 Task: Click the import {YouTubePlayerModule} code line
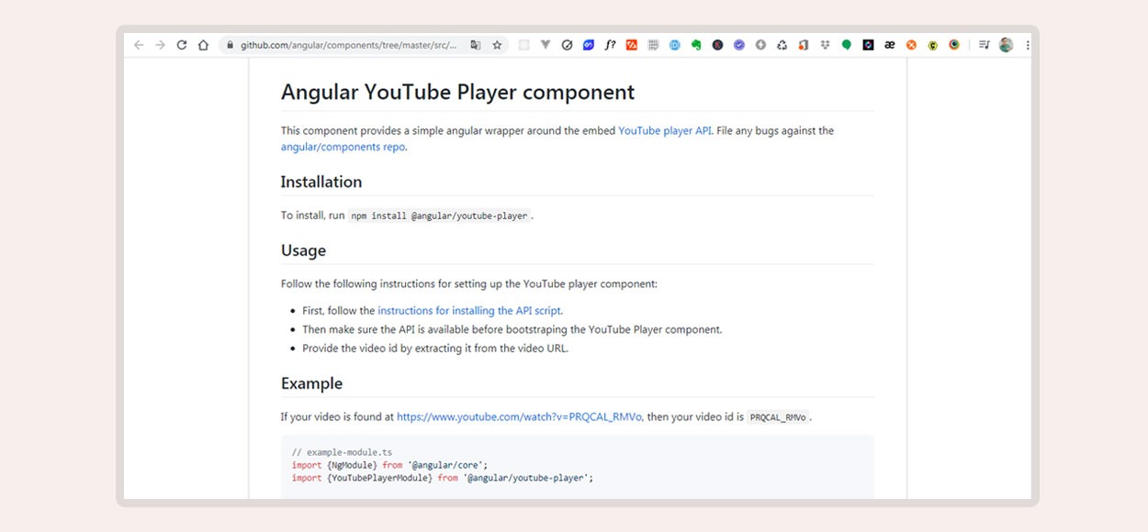(443, 478)
